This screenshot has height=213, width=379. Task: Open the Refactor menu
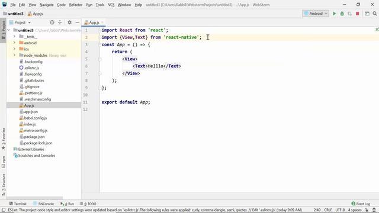pyautogui.click(x=76, y=5)
